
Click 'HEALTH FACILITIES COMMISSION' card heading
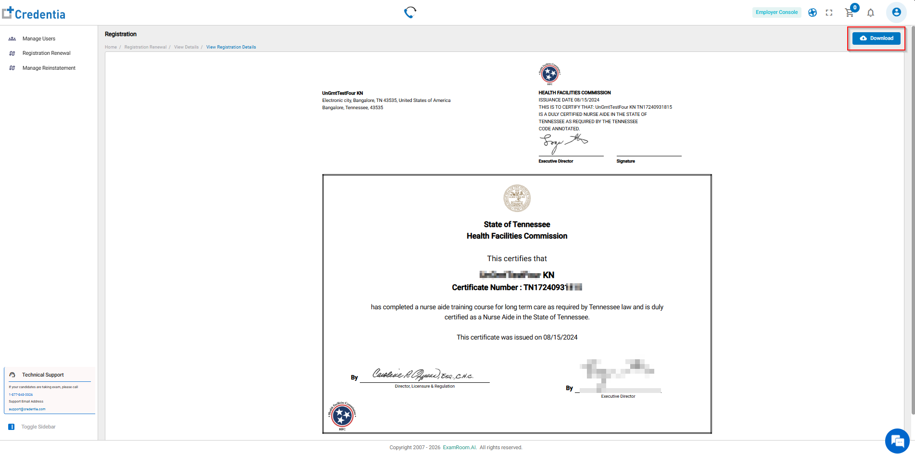point(575,93)
